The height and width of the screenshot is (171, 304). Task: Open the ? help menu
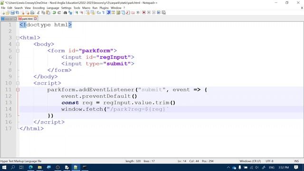point(124,8)
